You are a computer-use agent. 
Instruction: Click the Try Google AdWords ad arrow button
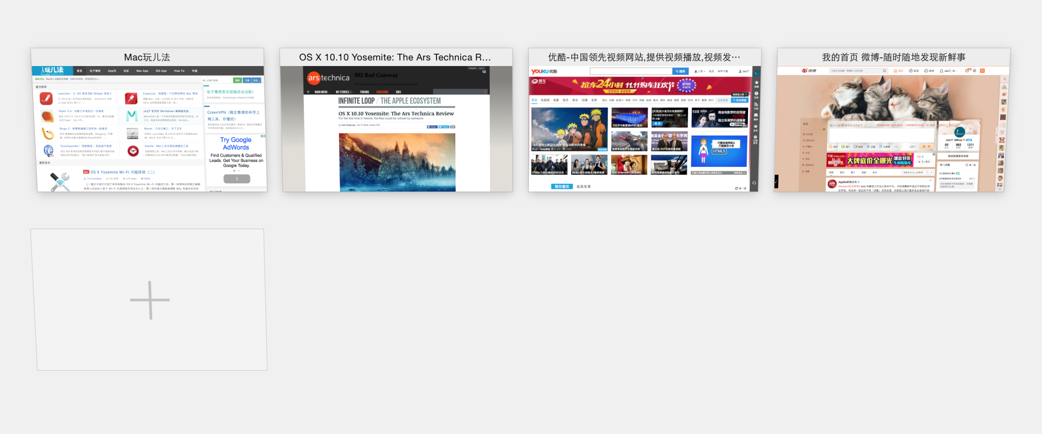(x=236, y=179)
